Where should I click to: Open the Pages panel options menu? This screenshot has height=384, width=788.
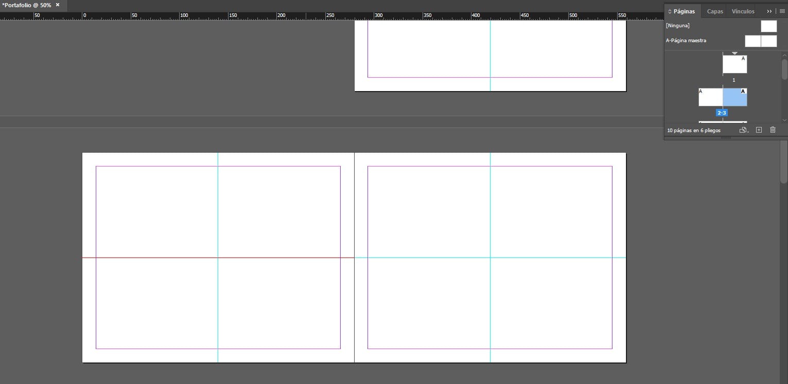pyautogui.click(x=782, y=11)
